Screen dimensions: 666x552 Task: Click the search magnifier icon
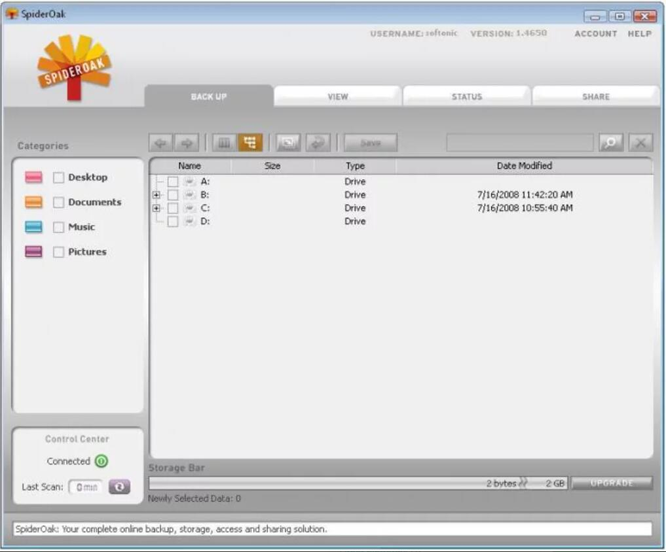click(610, 143)
